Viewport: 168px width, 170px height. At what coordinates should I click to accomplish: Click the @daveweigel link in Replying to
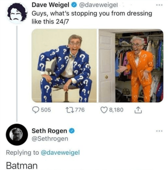click(60, 153)
